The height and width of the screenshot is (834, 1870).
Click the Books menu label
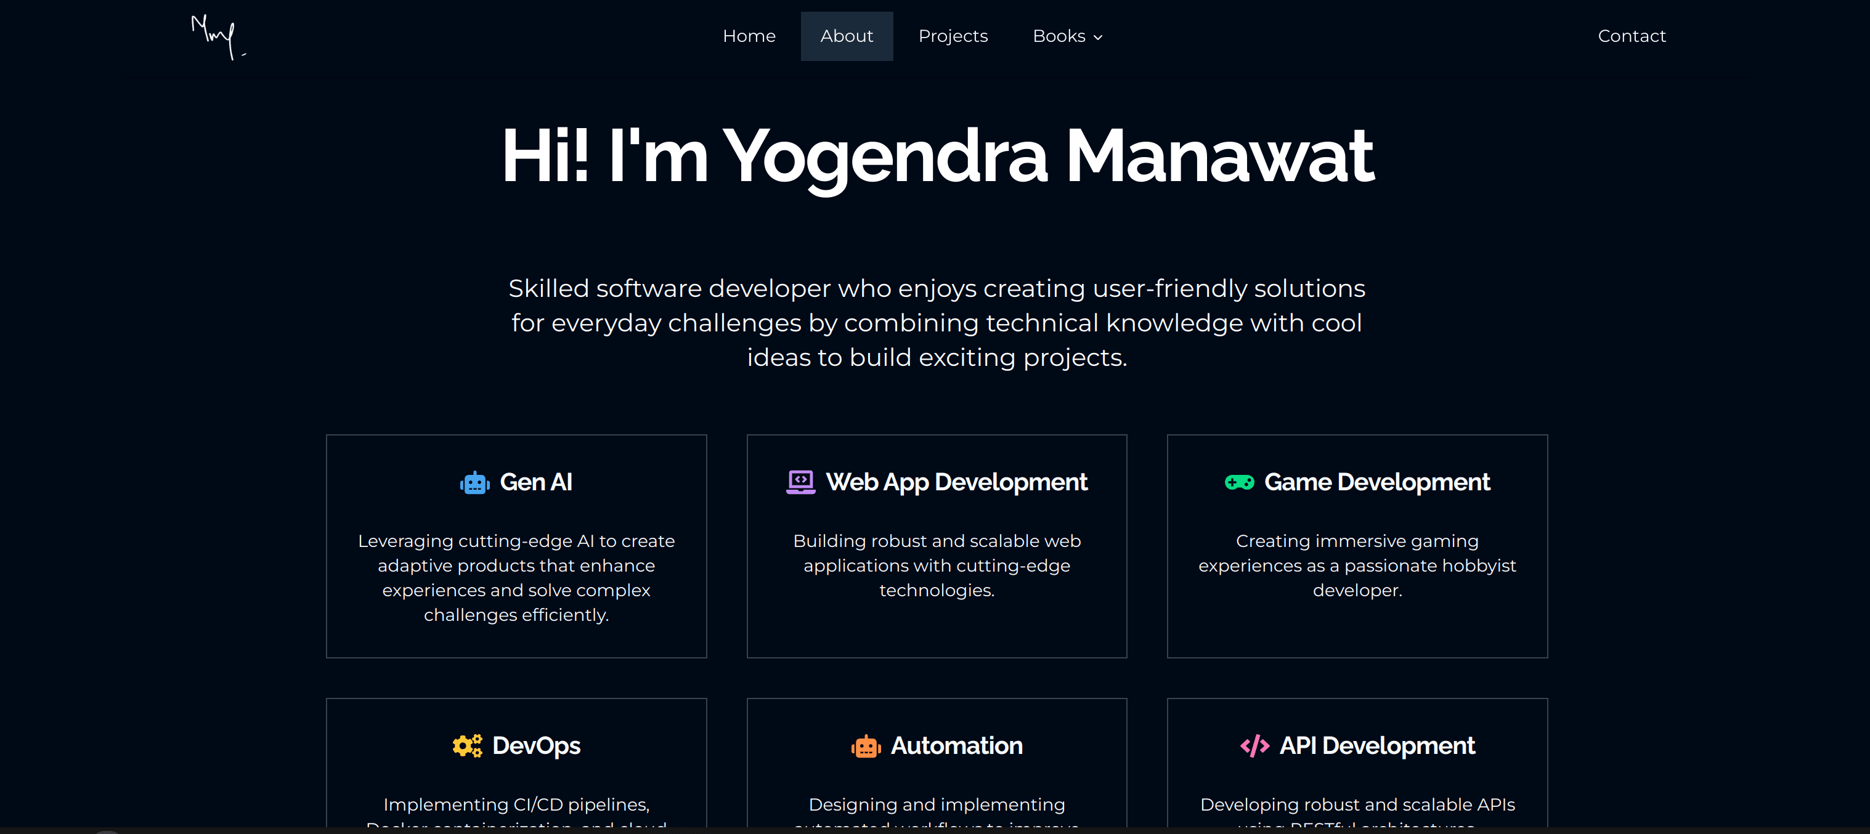click(1059, 36)
